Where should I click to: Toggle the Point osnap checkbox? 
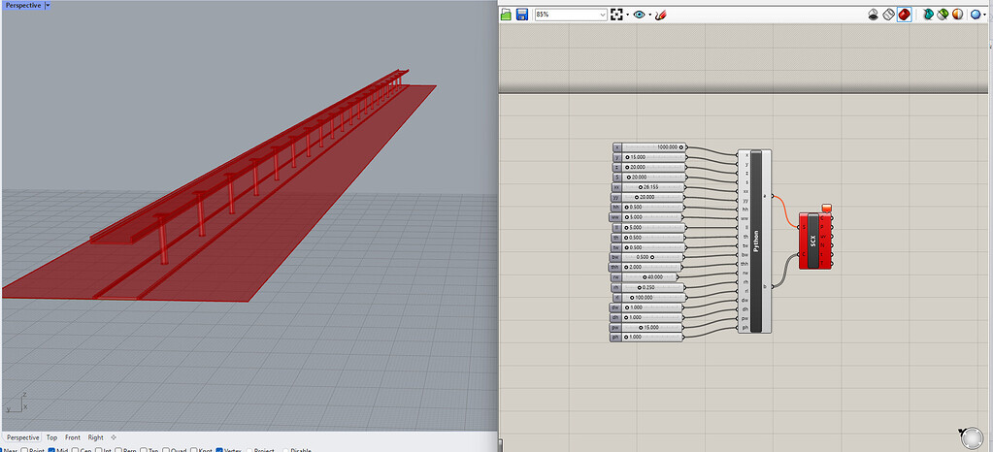[x=24, y=451]
